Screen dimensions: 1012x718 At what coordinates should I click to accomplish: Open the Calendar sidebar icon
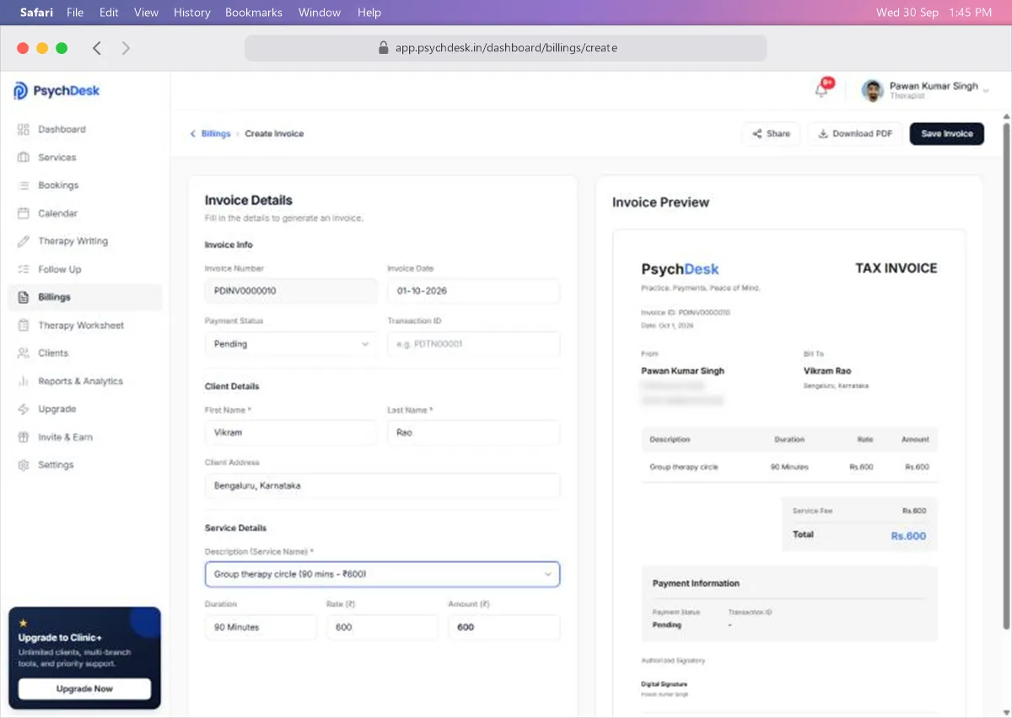click(24, 213)
